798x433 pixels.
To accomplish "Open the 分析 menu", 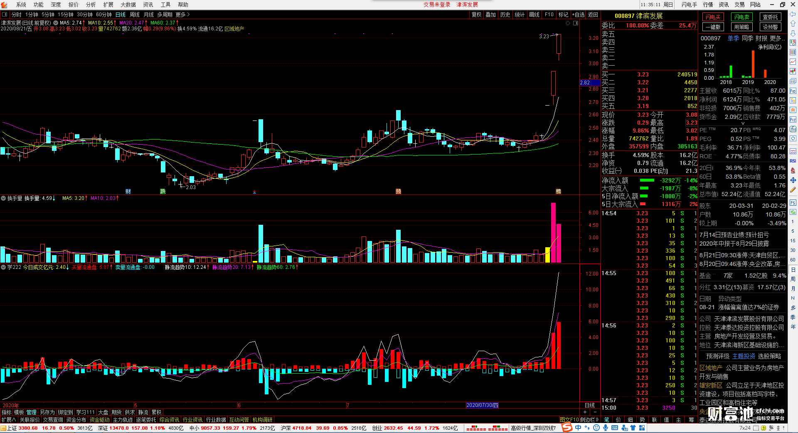I will [91, 5].
